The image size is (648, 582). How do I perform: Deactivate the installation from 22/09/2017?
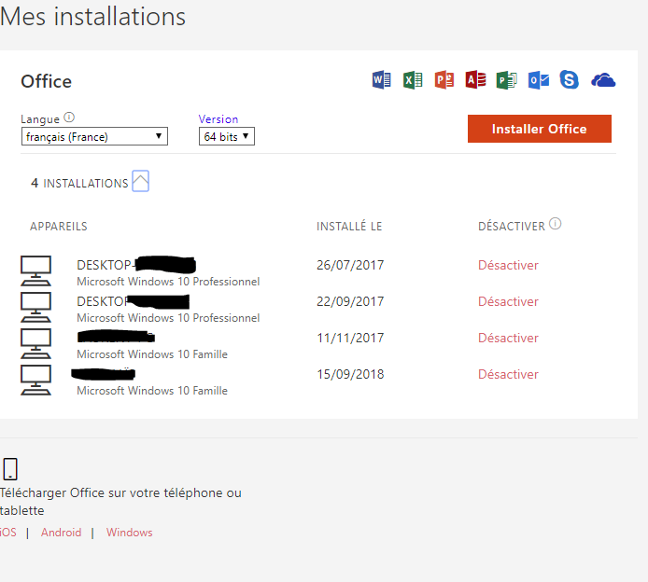tap(508, 301)
